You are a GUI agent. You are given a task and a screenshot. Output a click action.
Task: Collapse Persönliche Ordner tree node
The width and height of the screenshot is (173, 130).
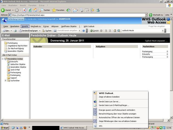tap(3, 59)
